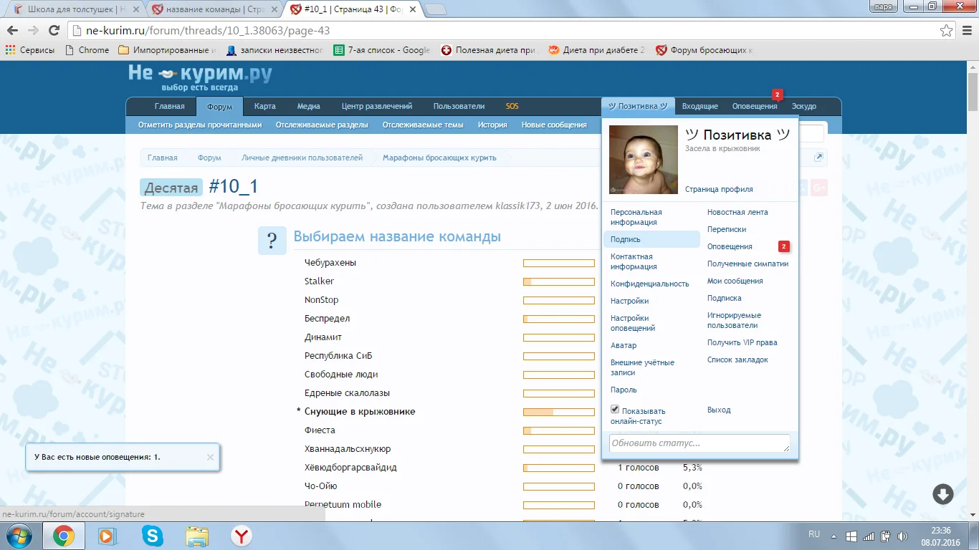Click the Страница профиля link

(719, 189)
